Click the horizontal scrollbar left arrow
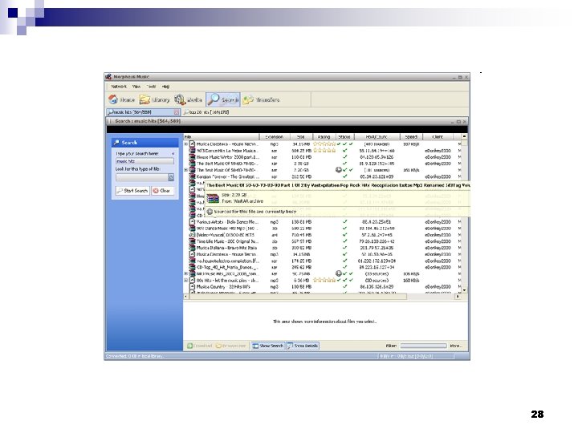Image resolution: width=578 pixels, height=433 pixels. (186, 297)
